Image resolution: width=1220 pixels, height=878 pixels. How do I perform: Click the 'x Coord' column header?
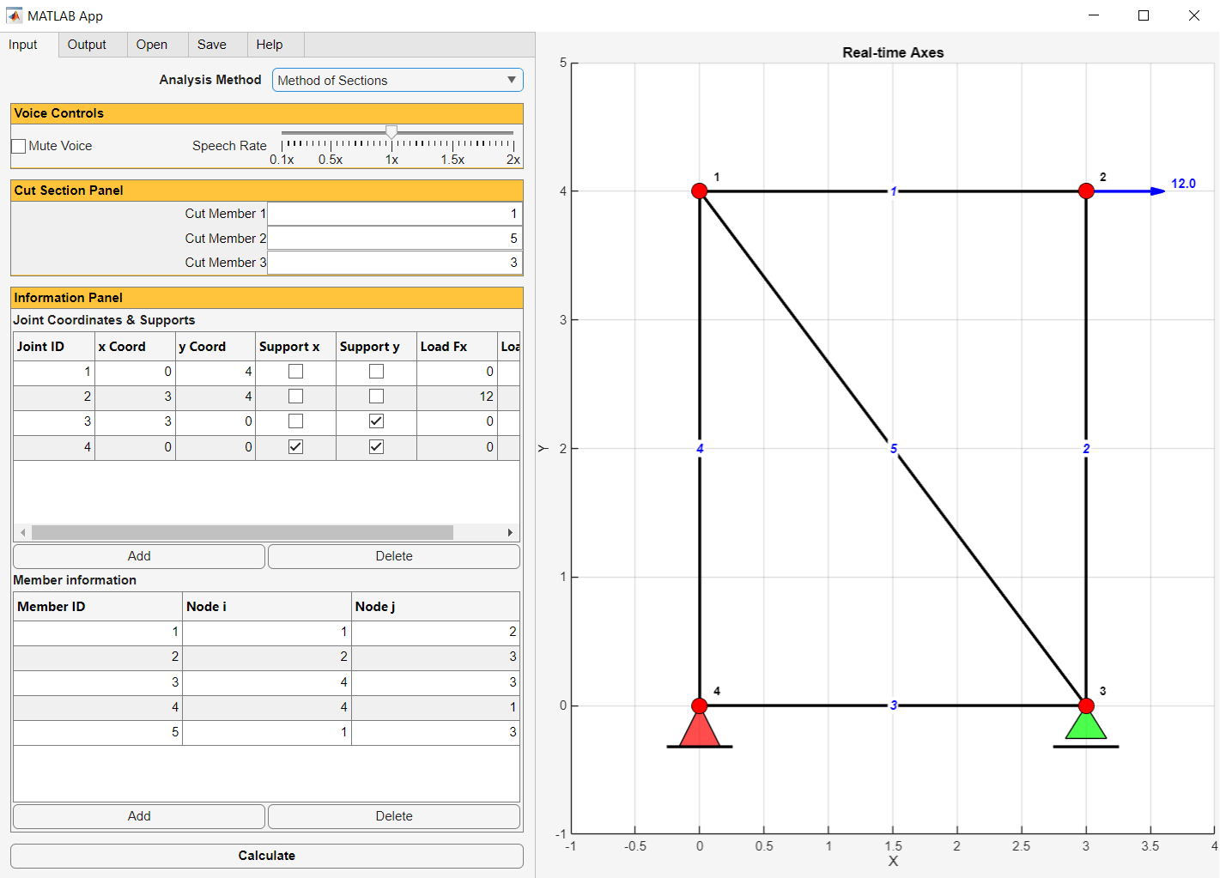[x=136, y=347]
